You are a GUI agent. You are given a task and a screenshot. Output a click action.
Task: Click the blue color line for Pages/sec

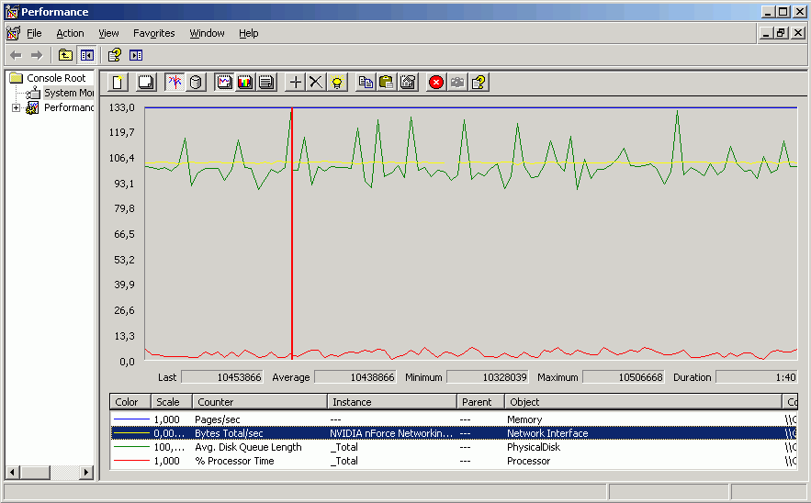131,419
